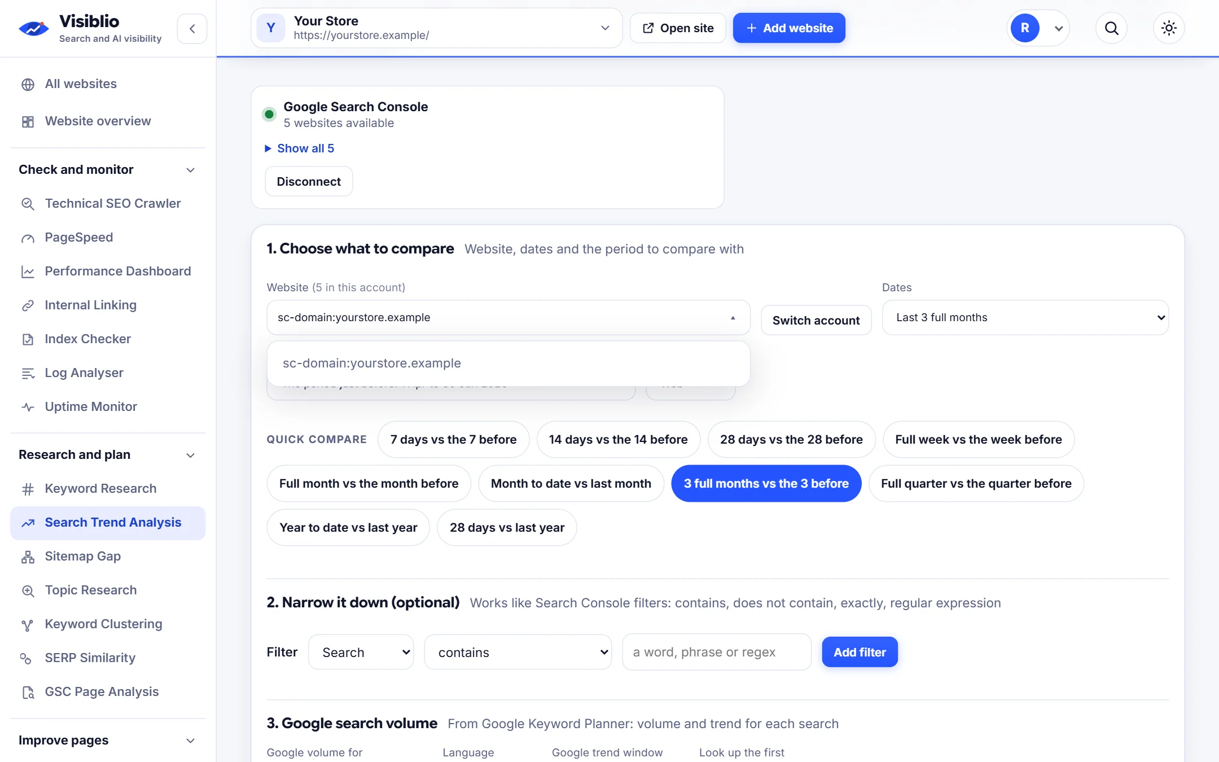Click the Uptime Monitor pulse icon
The height and width of the screenshot is (762, 1219).
(28, 407)
